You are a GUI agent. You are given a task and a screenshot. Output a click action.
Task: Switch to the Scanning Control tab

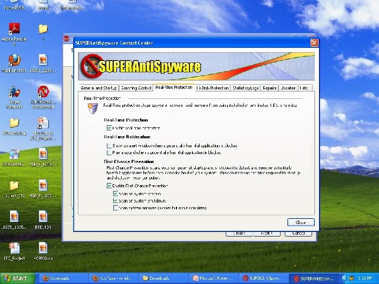[x=136, y=88]
